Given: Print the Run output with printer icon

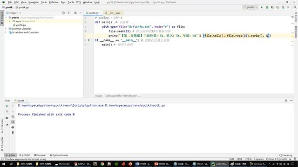Looking at the screenshot, I should [x=13, y=127].
